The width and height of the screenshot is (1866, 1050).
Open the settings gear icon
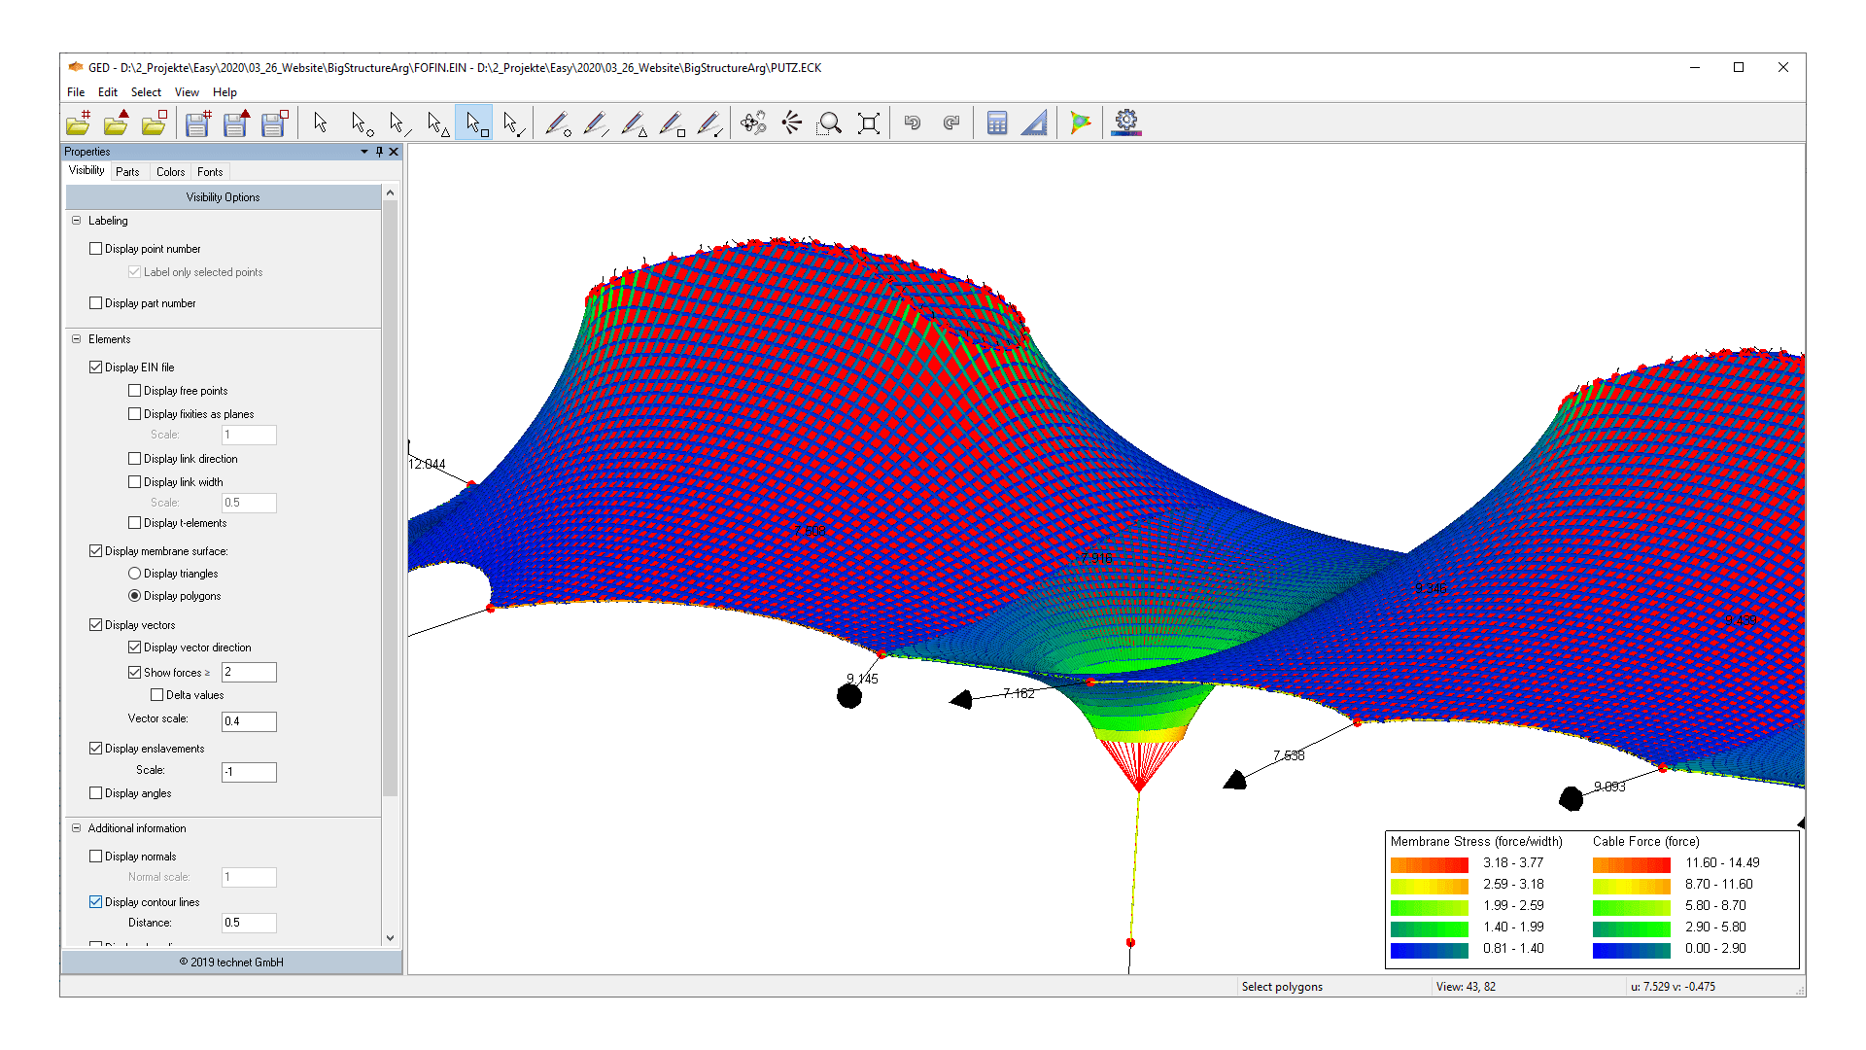pos(1126,123)
